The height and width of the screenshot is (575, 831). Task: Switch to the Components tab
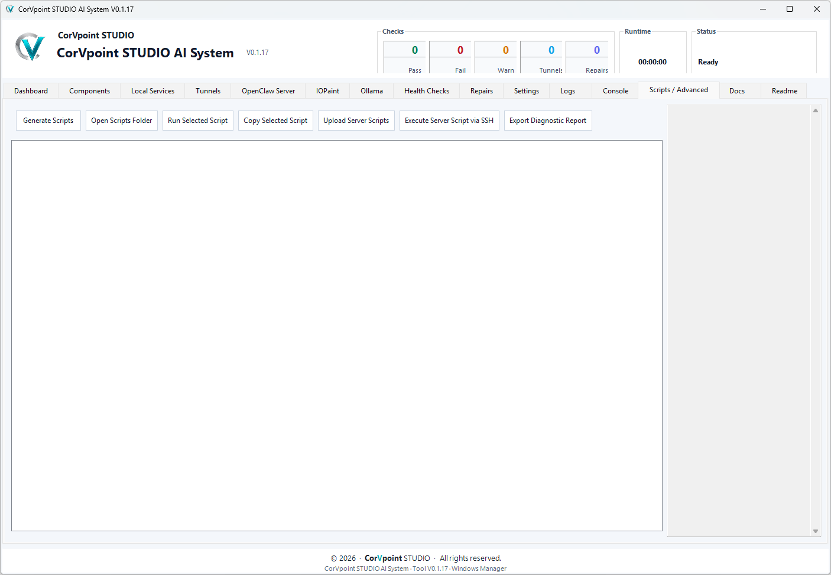89,91
